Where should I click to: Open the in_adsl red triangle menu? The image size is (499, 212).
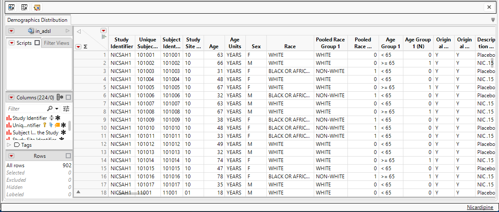[x=12, y=31]
